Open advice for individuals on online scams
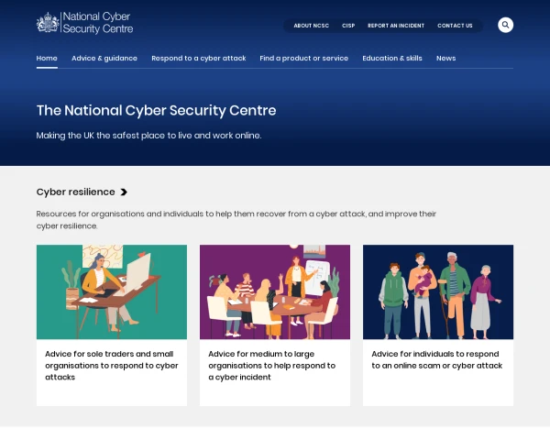Image resolution: width=550 pixels, height=440 pixels. pyautogui.click(x=437, y=359)
